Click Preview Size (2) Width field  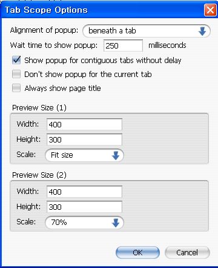(84, 192)
